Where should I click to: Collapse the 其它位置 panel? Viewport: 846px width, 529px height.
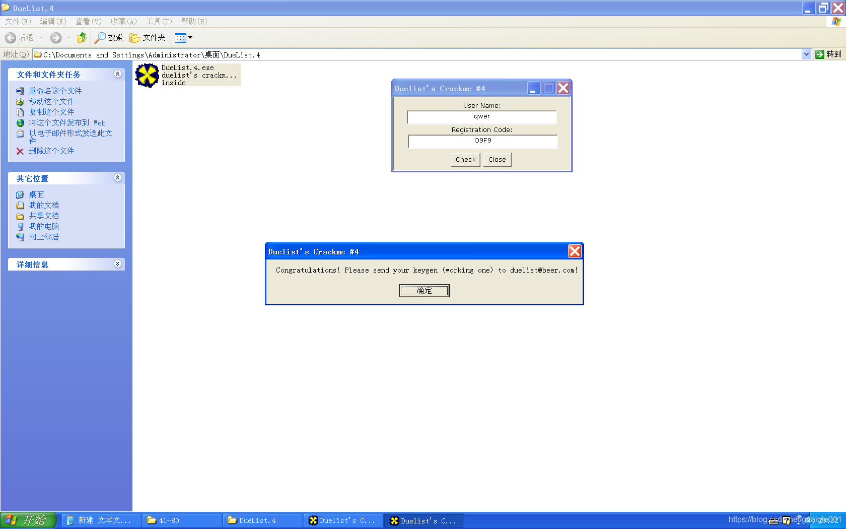click(x=117, y=178)
